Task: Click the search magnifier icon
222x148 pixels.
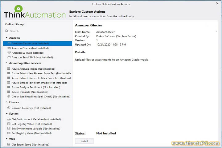Action: [x=7, y=31]
